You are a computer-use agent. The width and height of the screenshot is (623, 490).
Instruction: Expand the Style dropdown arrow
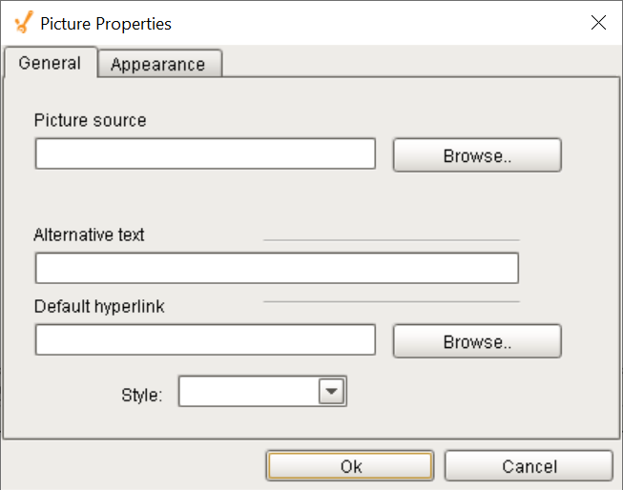pyautogui.click(x=331, y=391)
